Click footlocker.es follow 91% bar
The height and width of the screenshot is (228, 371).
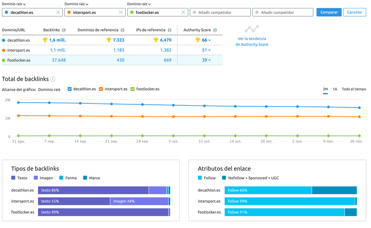[284, 212]
